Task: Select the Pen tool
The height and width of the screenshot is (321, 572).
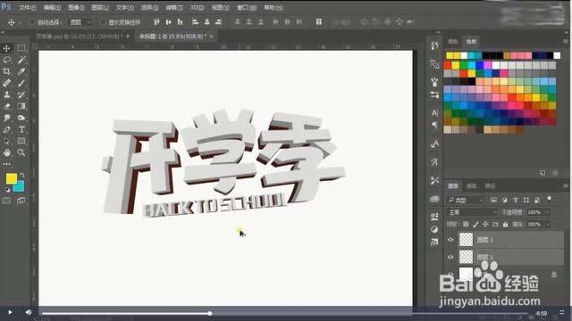Action: (6, 129)
